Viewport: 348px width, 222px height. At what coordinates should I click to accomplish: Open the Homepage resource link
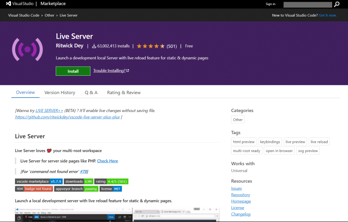(x=241, y=201)
